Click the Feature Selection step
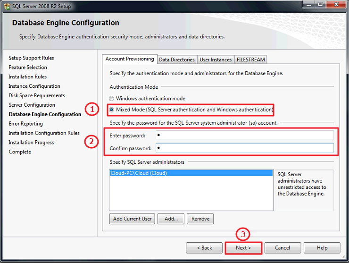Viewport: 349px width, 263px height. (x=28, y=68)
